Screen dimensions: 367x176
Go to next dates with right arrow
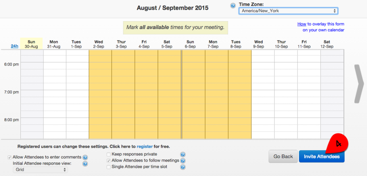click(359, 84)
